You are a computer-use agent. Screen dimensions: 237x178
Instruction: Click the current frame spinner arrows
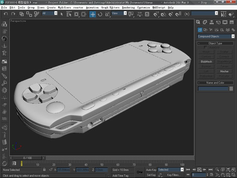tap(207, 175)
